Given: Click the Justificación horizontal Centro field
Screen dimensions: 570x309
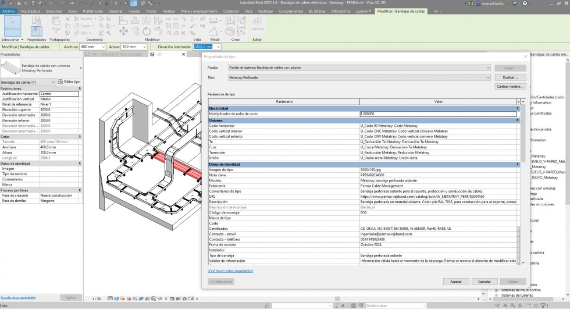Looking at the screenshot, I should click(59, 94).
